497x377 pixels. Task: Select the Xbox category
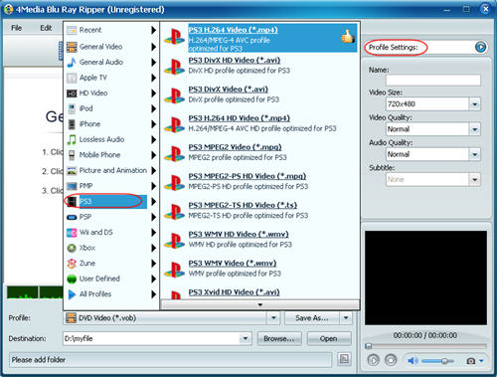[111, 248]
